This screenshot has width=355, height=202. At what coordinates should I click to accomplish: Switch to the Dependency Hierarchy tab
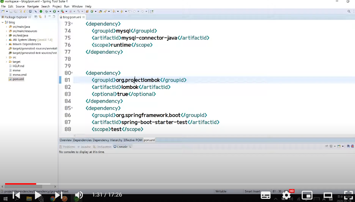coord(108,140)
